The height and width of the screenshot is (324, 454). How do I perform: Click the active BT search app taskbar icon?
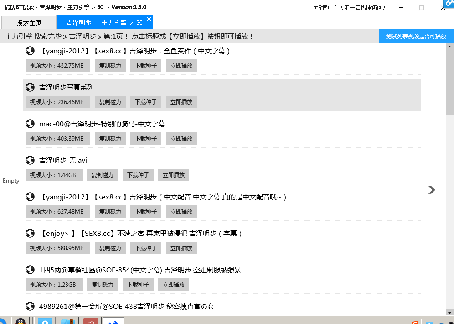113,321
